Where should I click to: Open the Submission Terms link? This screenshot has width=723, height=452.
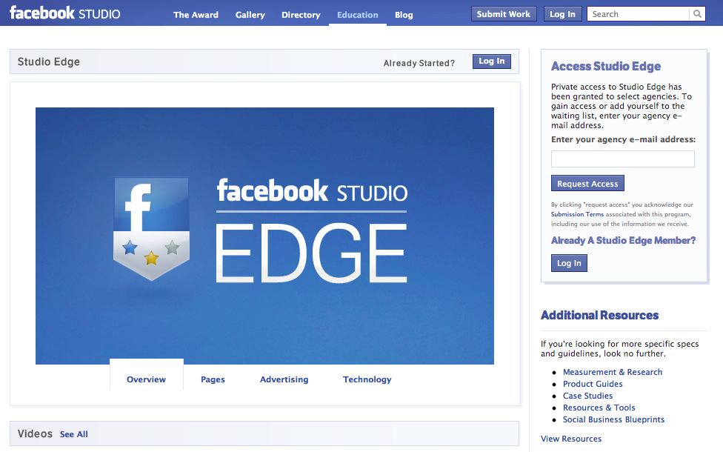coord(572,214)
